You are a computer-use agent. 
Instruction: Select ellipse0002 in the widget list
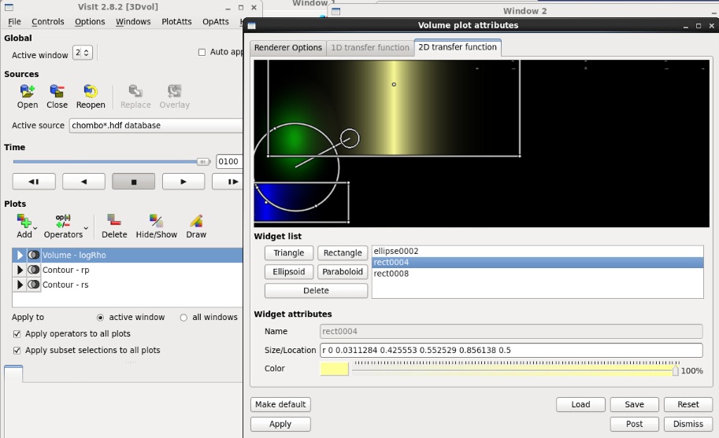pos(537,252)
